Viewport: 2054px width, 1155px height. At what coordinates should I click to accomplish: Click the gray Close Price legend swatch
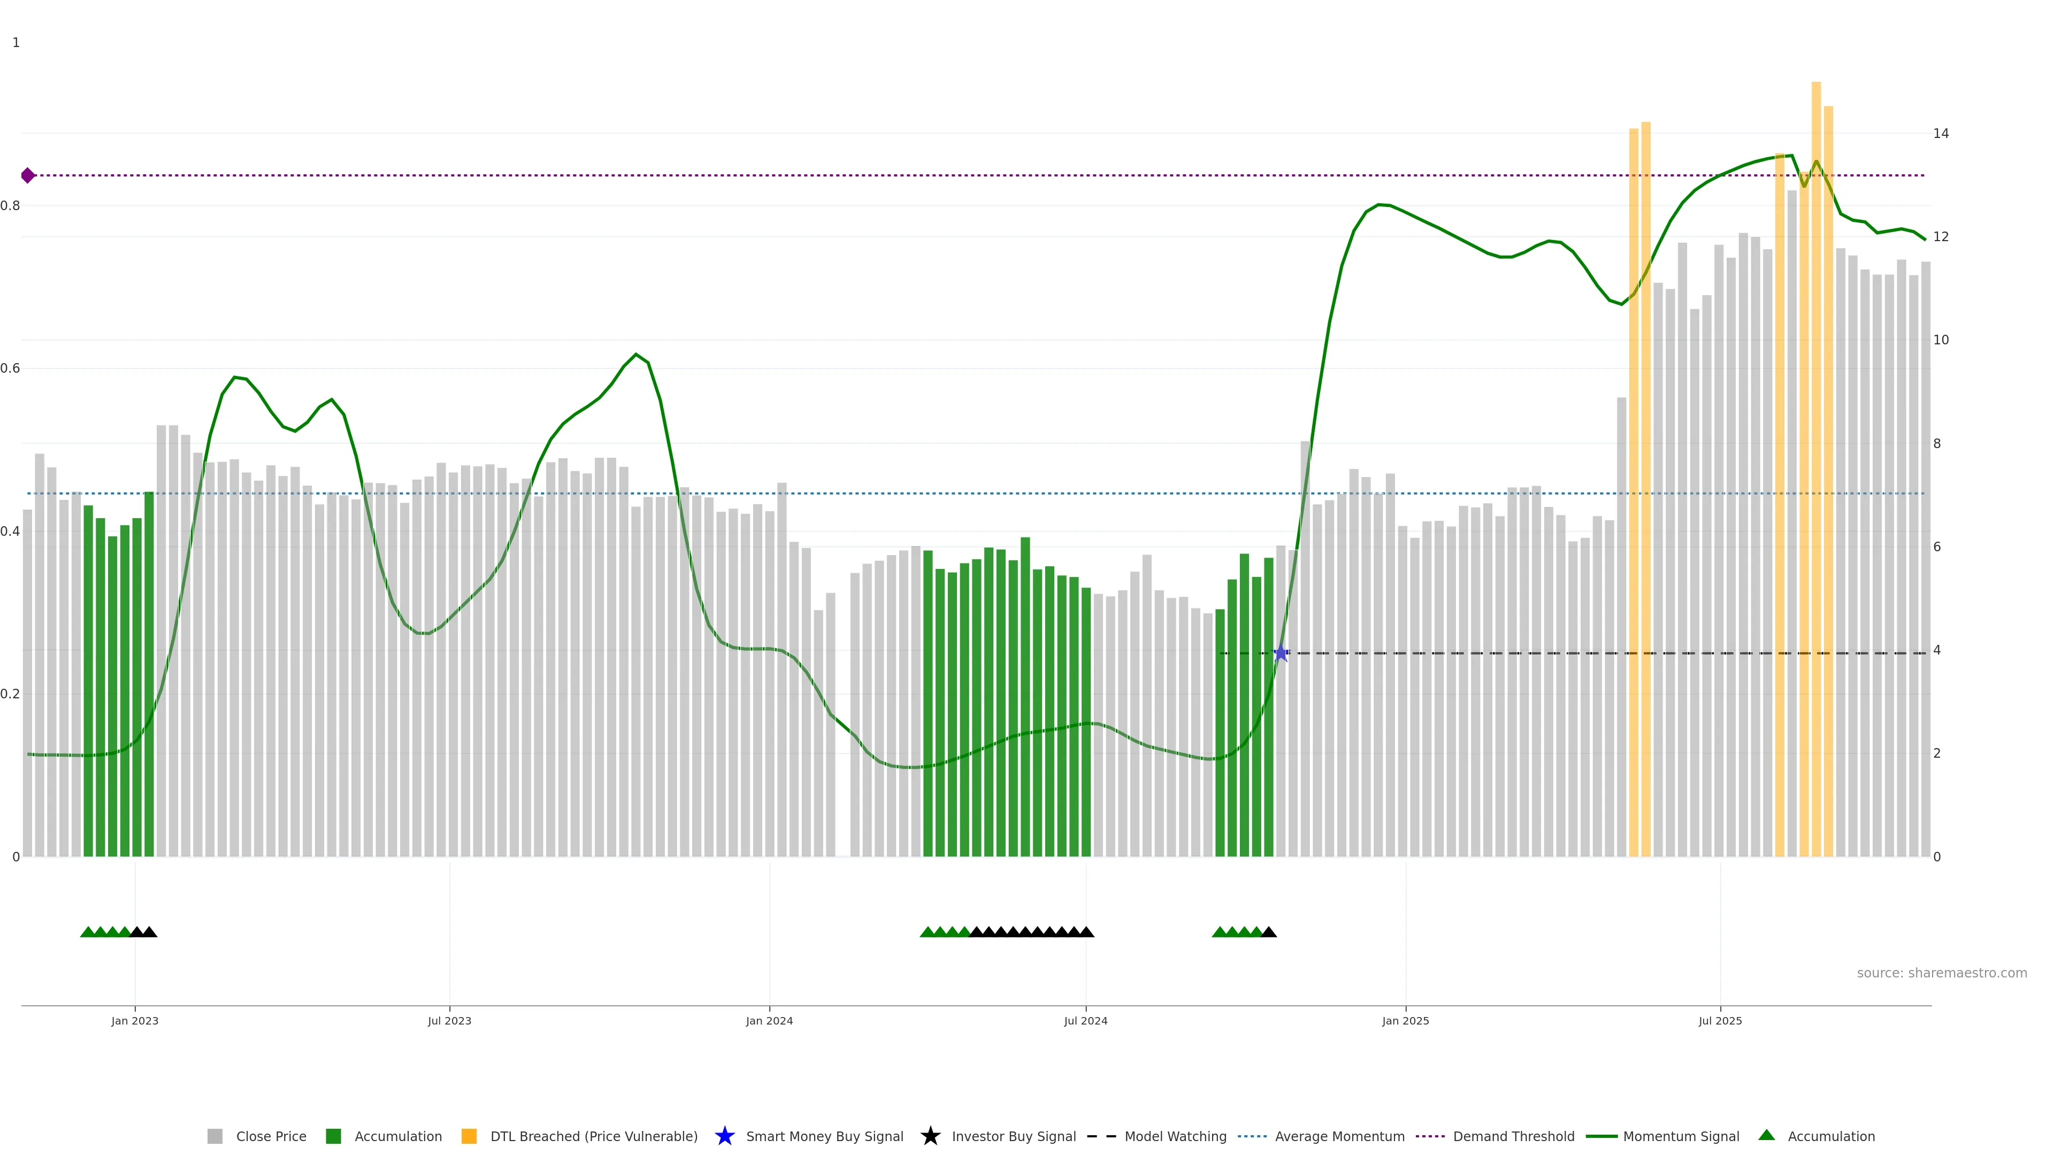click(214, 1136)
